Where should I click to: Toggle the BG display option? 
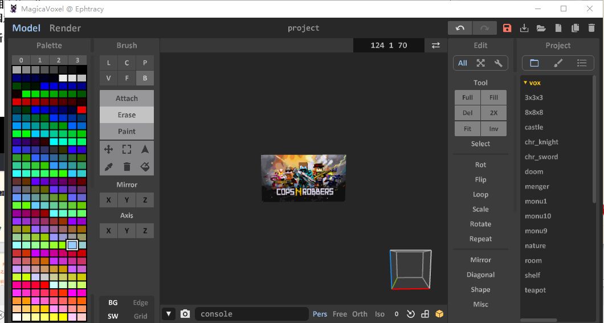point(113,302)
